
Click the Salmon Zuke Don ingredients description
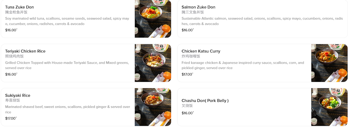tap(262, 21)
